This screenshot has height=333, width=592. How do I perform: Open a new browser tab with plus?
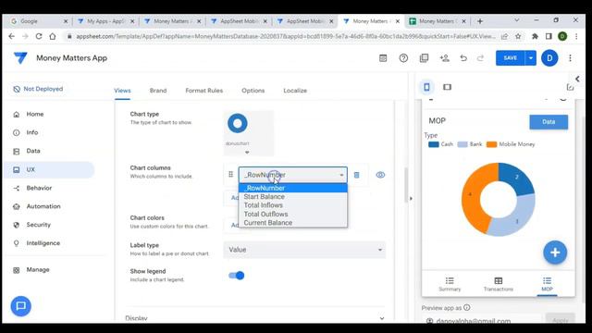click(480, 21)
